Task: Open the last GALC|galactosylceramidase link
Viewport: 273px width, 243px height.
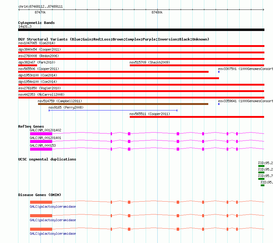Action: click(x=53, y=233)
